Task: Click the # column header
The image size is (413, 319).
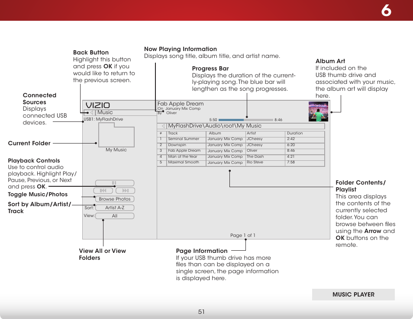Action: pos(161,133)
